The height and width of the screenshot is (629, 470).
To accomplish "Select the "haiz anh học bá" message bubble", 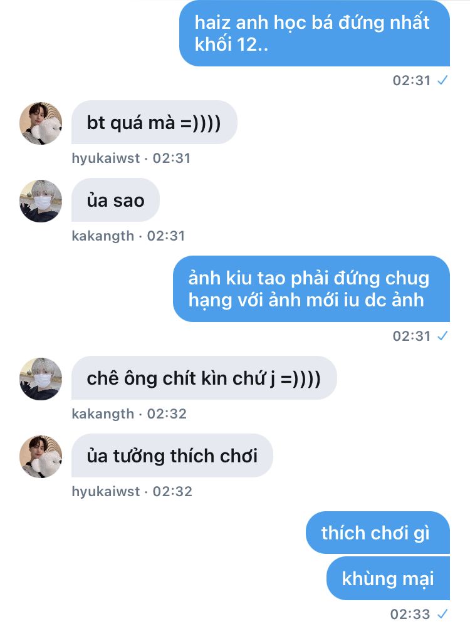I will click(x=314, y=33).
